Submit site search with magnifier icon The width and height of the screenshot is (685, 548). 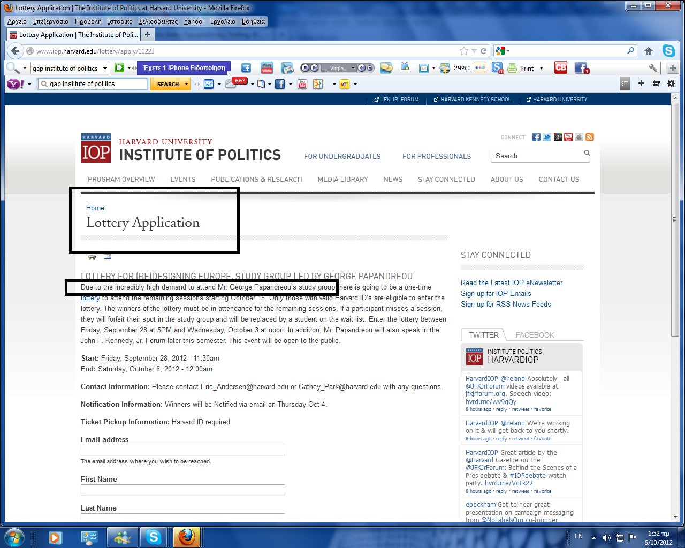tap(587, 154)
